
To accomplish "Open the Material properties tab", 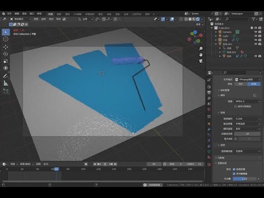I will pyautogui.click(x=209, y=157).
